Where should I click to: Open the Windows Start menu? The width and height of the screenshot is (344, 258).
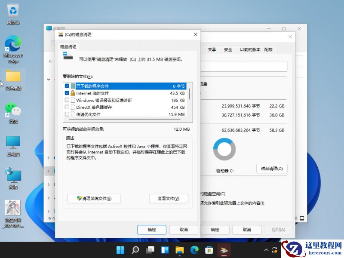[120, 249]
